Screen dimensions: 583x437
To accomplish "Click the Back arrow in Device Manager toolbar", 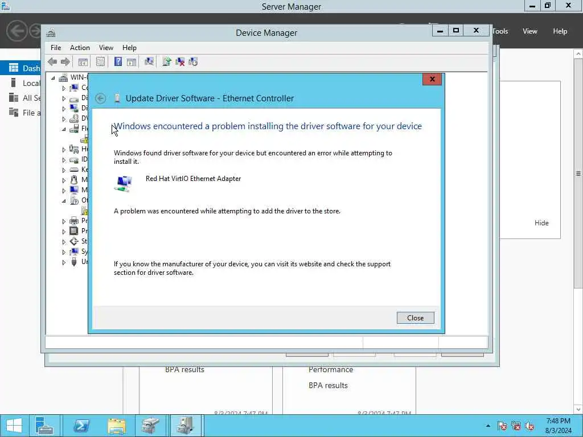I will pyautogui.click(x=52, y=61).
